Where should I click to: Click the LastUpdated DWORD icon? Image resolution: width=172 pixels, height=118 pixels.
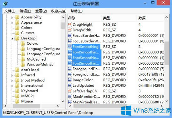point(70,85)
